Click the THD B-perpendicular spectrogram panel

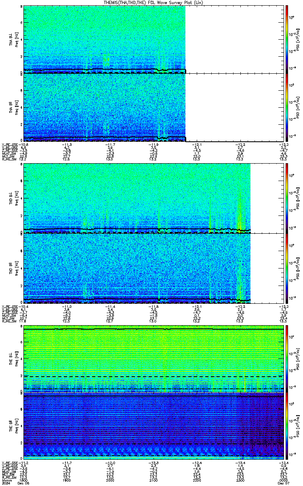point(153,198)
